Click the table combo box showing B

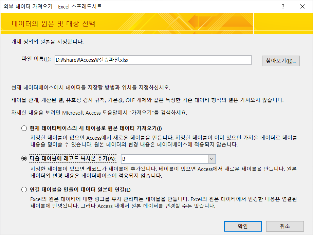tap(168, 159)
